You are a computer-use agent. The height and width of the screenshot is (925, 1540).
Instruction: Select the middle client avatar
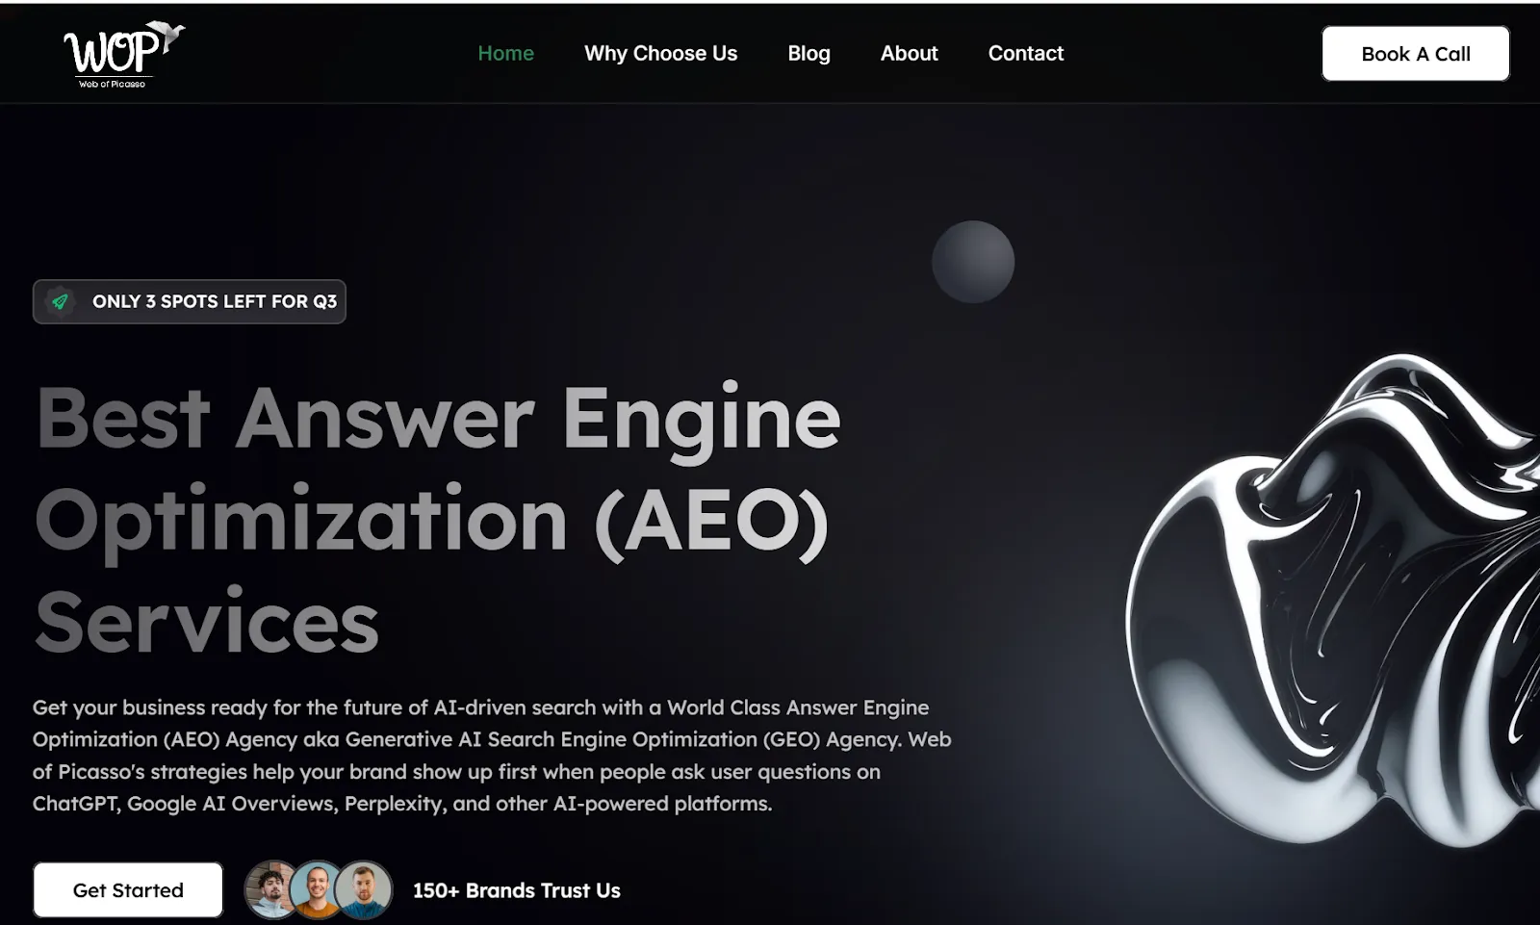click(318, 889)
